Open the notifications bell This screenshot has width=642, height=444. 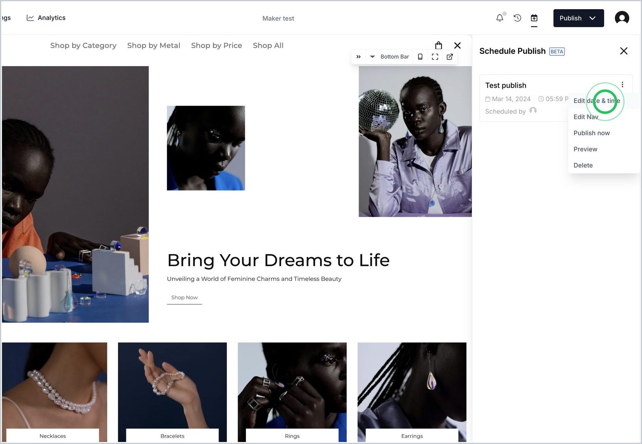pos(500,18)
